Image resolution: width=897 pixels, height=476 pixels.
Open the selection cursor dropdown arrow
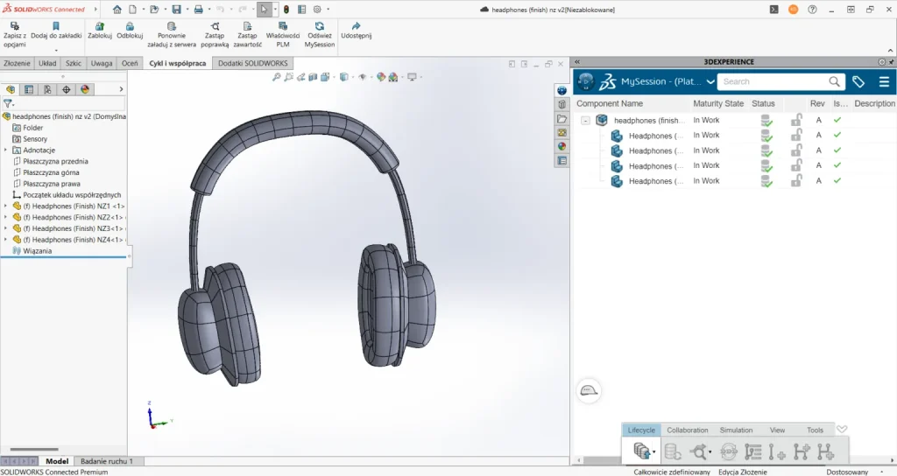pyautogui.click(x=275, y=9)
